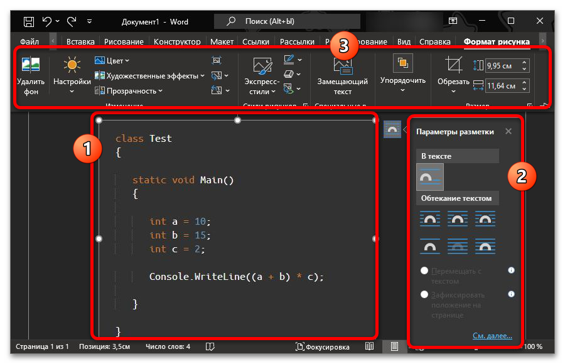
Task: Click Замещающий текст alt text button
Action: click(342, 77)
